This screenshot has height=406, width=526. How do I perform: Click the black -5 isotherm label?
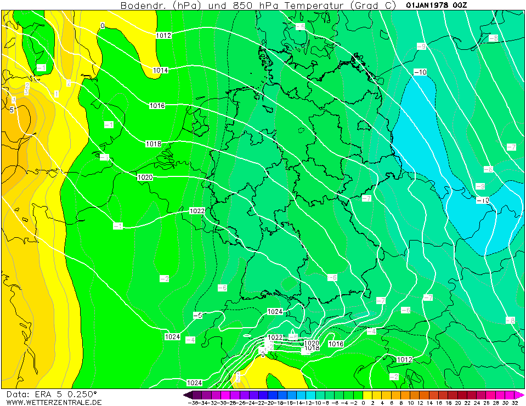click(198, 315)
